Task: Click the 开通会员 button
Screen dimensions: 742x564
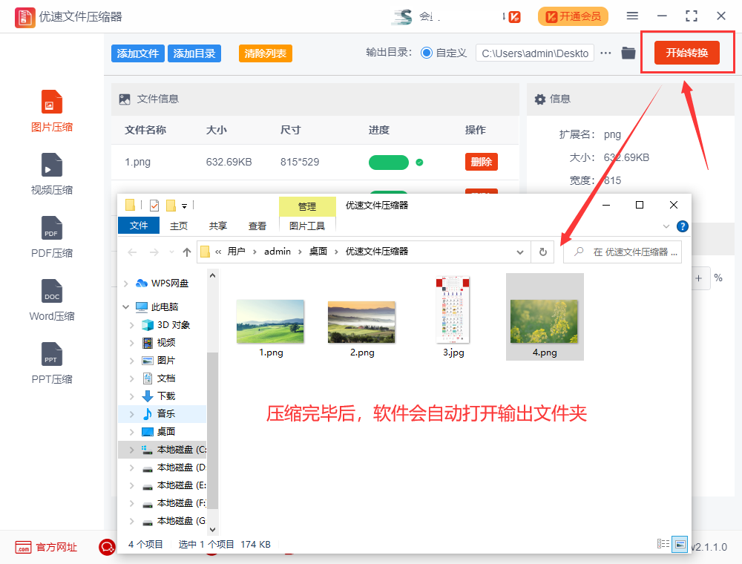Action: click(573, 16)
